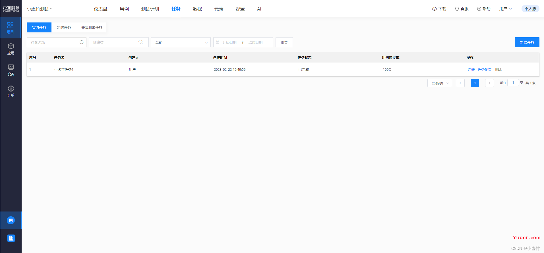Screen dimensions: 544x253
Task: Switch to AI tab
Action: click(x=259, y=9)
